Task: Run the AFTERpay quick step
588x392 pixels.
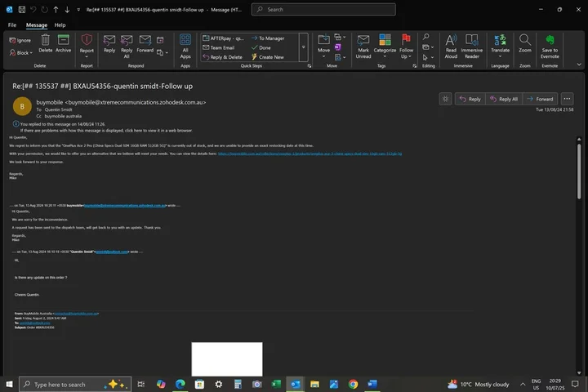Action: pos(224,38)
